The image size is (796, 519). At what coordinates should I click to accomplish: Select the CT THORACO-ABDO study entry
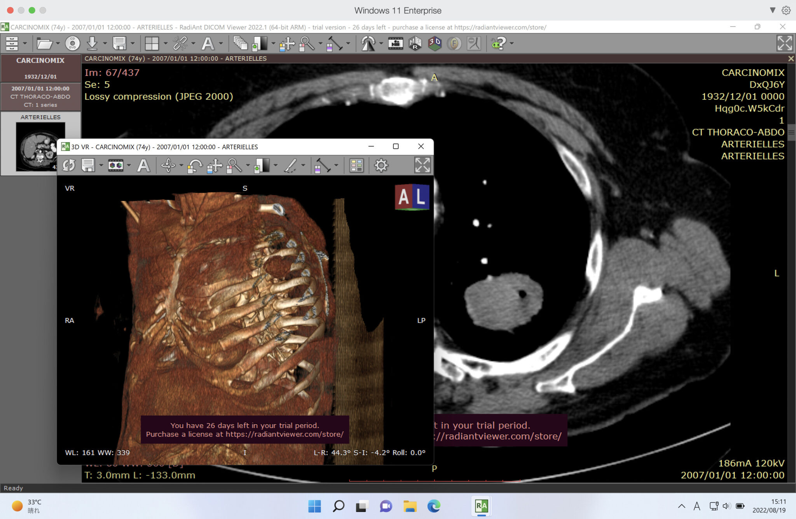coord(40,96)
